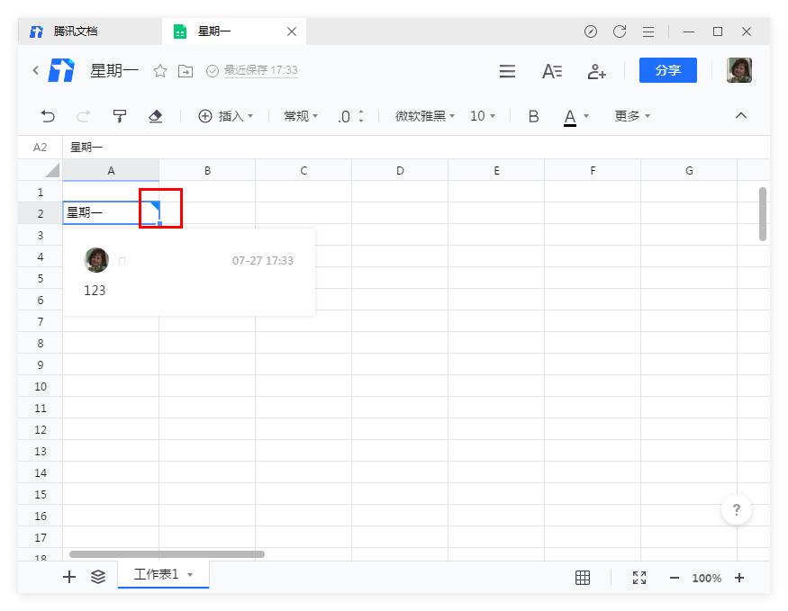Viewport: 788px width, 611px height.
Task: Select the format painter tool
Action: (119, 116)
